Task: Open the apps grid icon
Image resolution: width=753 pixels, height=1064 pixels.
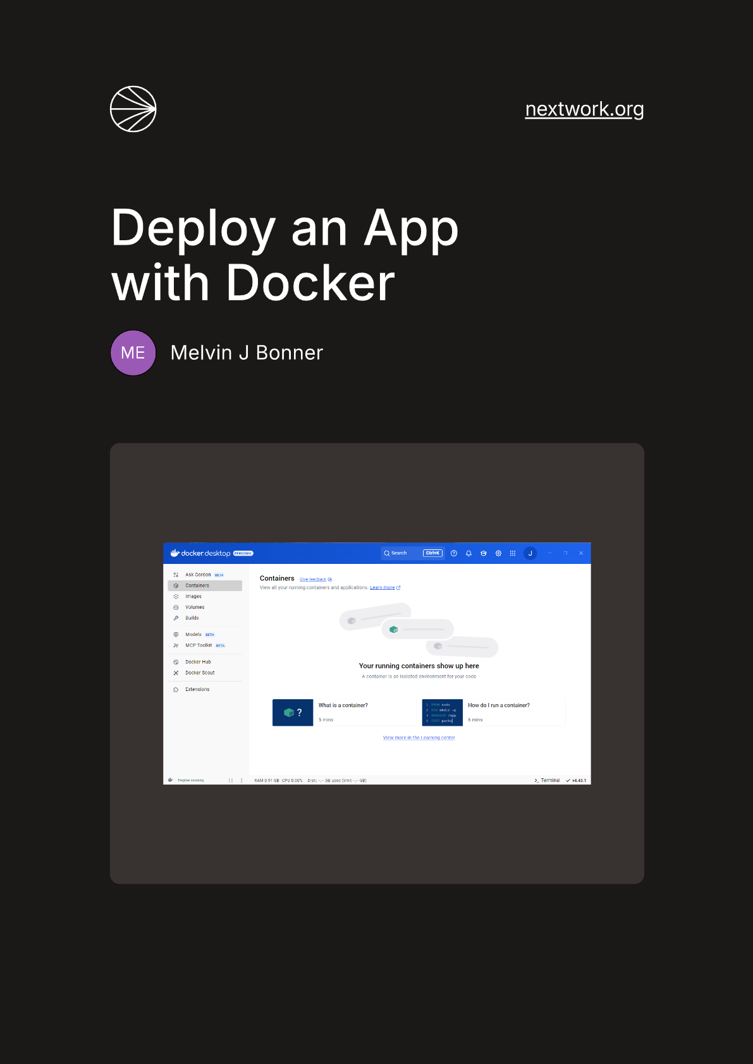Action: pos(513,553)
